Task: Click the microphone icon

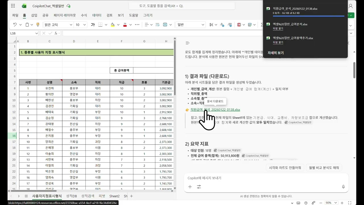Action: click(x=343, y=187)
